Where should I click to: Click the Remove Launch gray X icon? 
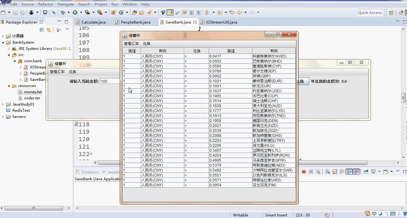(x=311, y=172)
